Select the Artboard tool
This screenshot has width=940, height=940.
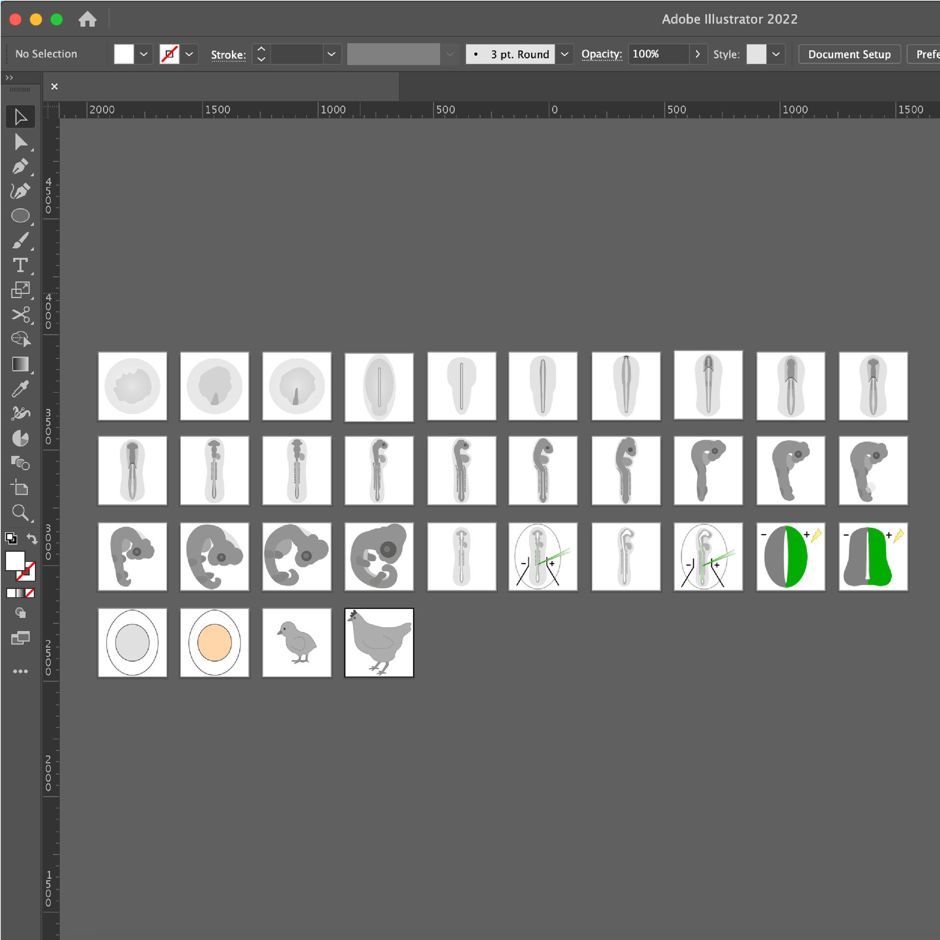point(20,488)
